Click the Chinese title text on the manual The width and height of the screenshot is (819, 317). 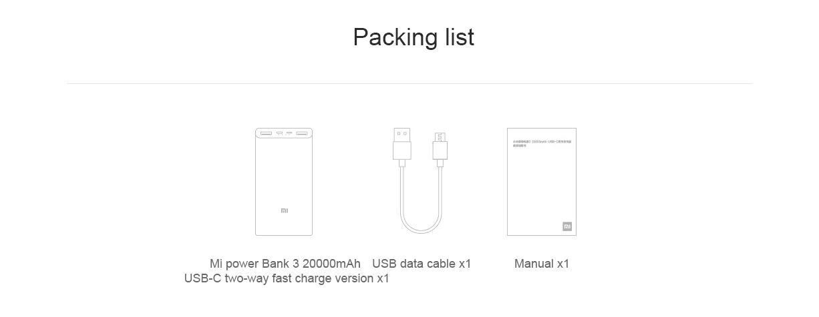pyautogui.click(x=542, y=143)
